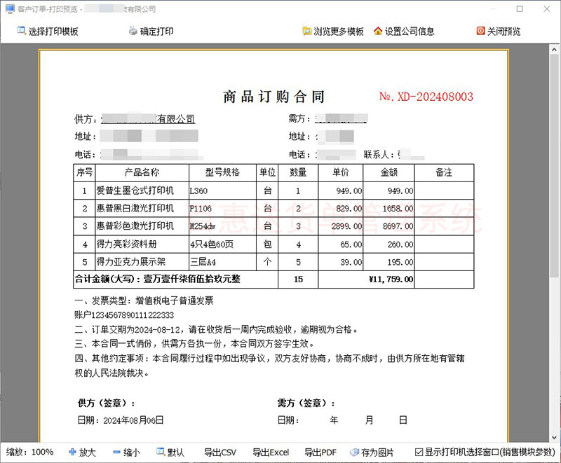Click the scrollbar down arrow

coord(554,437)
